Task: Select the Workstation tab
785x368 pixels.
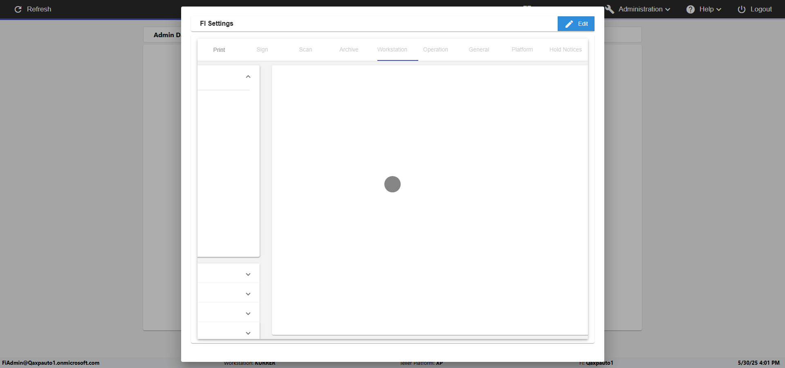Action: click(x=392, y=50)
